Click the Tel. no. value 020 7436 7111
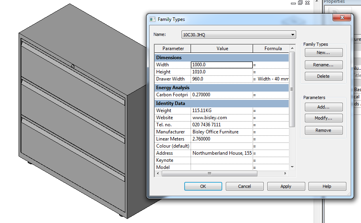The image size is (361, 223). (222, 125)
